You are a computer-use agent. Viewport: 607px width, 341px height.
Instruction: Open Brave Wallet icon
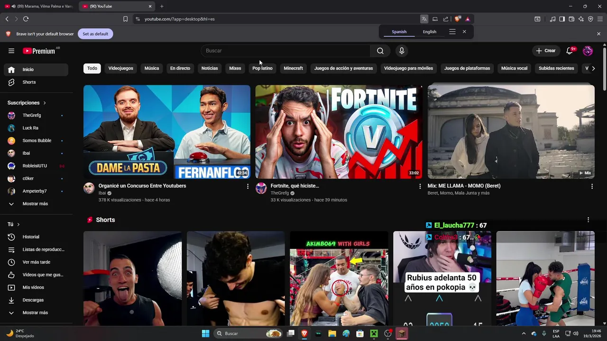click(571, 19)
